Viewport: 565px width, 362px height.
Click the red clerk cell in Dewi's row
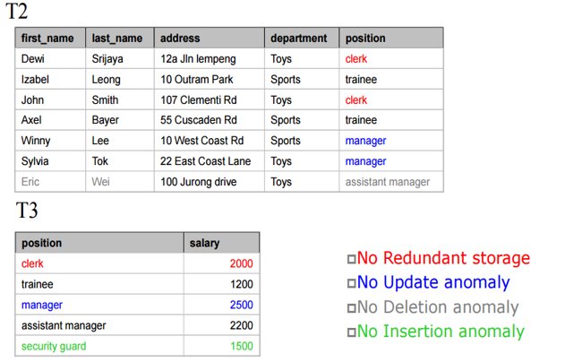click(x=356, y=59)
